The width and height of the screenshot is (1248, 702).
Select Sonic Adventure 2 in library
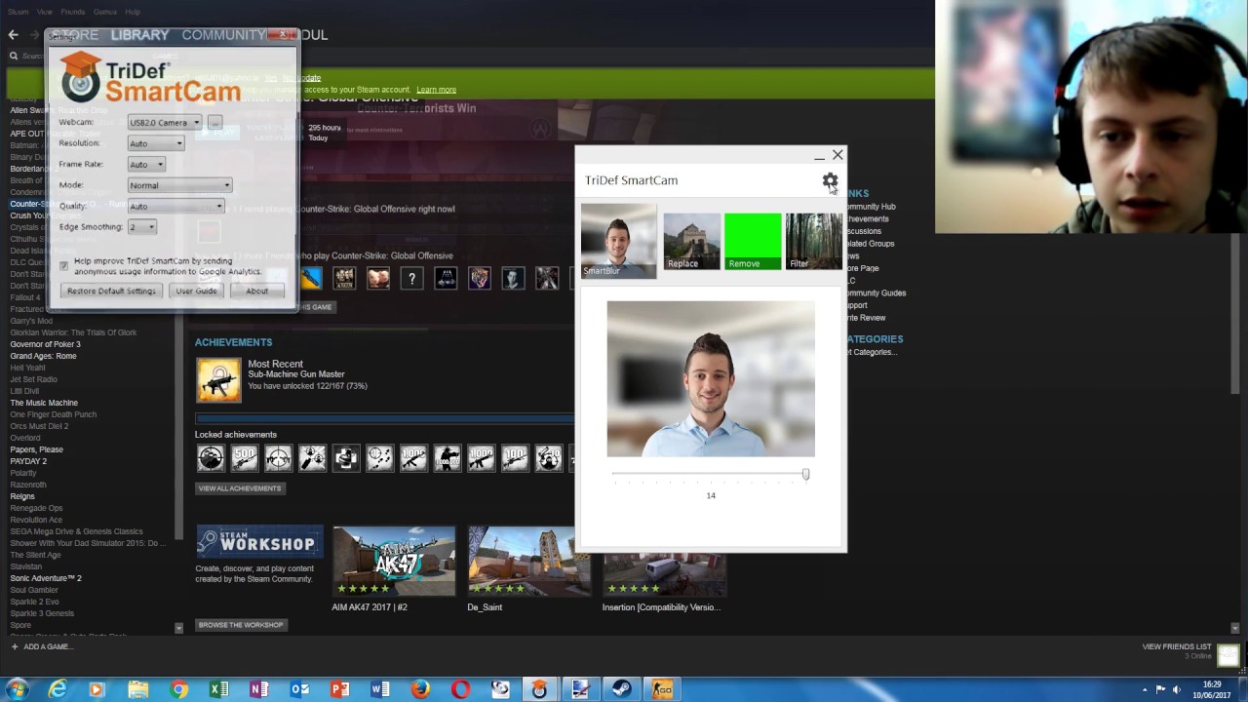tap(46, 578)
